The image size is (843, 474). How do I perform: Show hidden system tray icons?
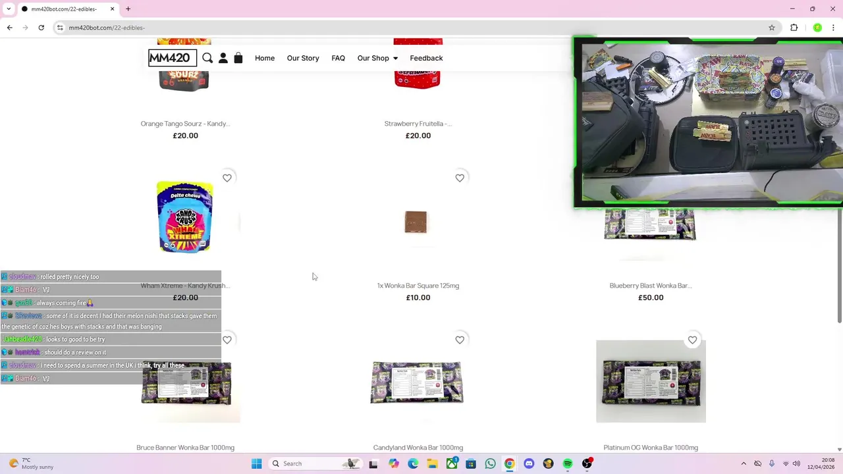[744, 463]
